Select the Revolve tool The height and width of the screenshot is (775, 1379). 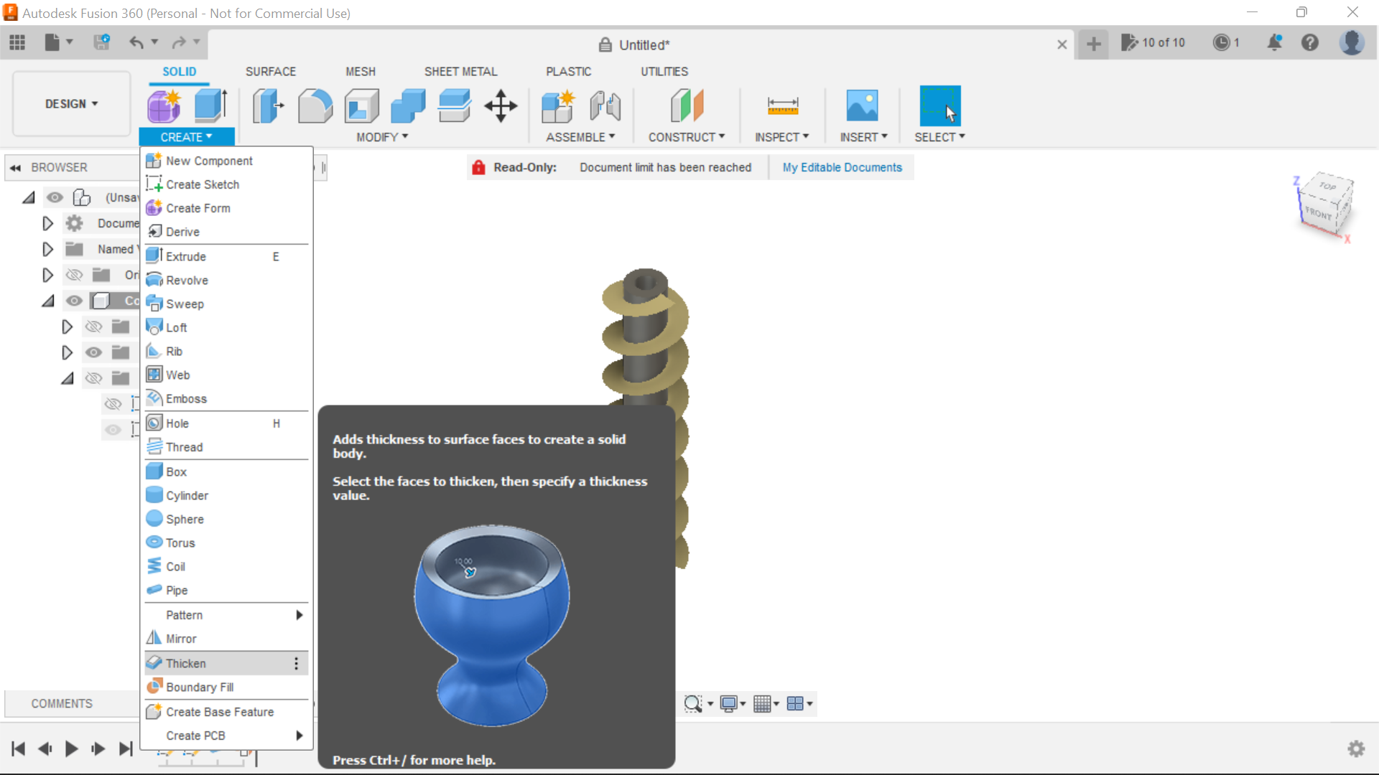click(x=185, y=280)
